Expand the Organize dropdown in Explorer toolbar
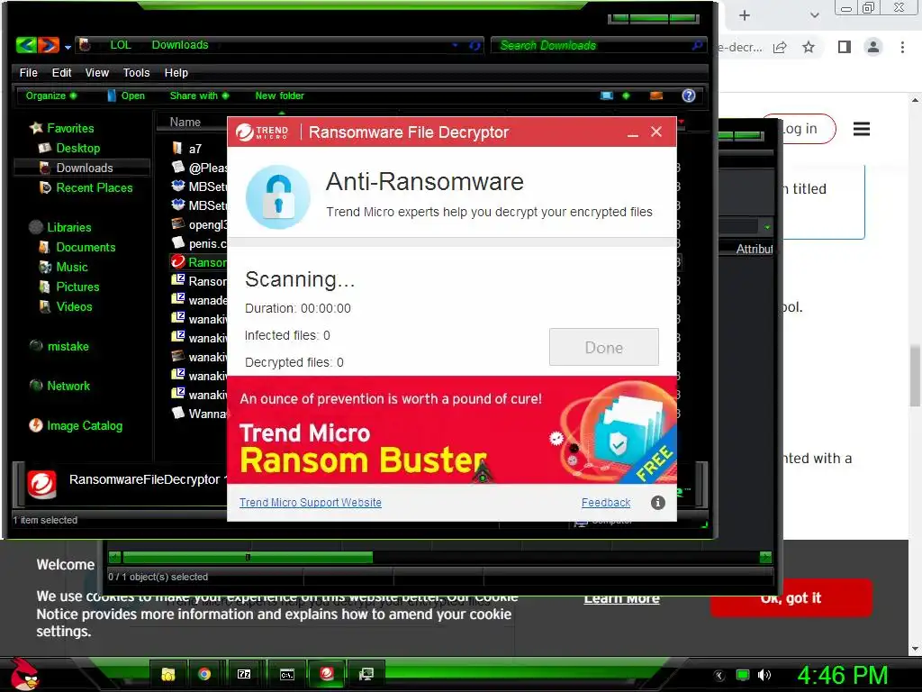Viewport: 922px width, 692px height. (x=51, y=96)
